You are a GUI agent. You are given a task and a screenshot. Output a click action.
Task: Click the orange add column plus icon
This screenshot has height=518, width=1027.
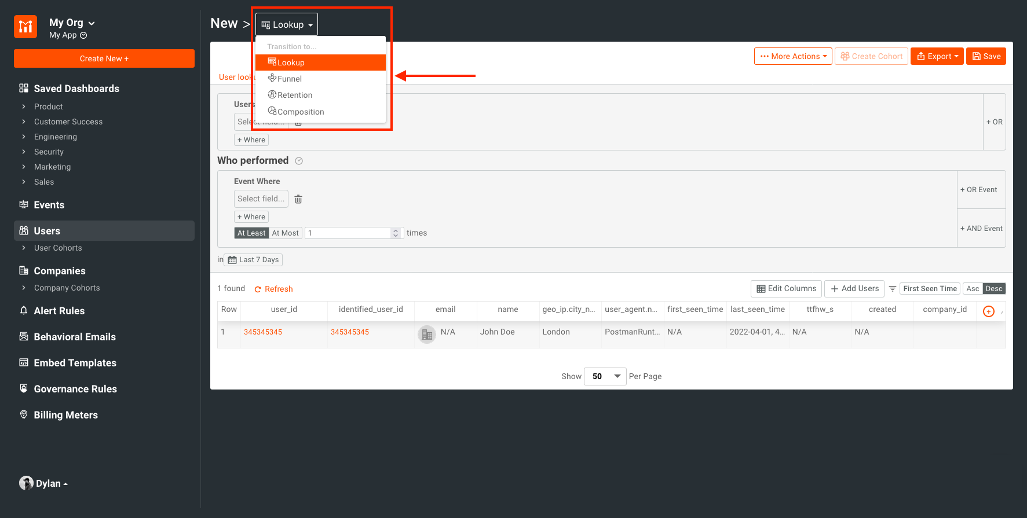point(989,311)
